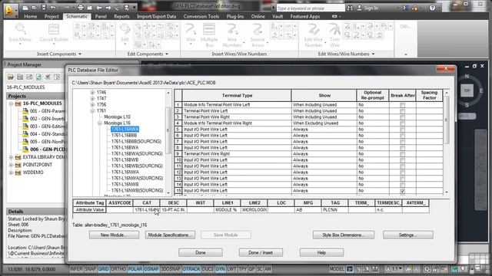Image resolution: width=492 pixels, height=276 pixels.
Task: Expand the 1746 tree node
Action: (92, 92)
